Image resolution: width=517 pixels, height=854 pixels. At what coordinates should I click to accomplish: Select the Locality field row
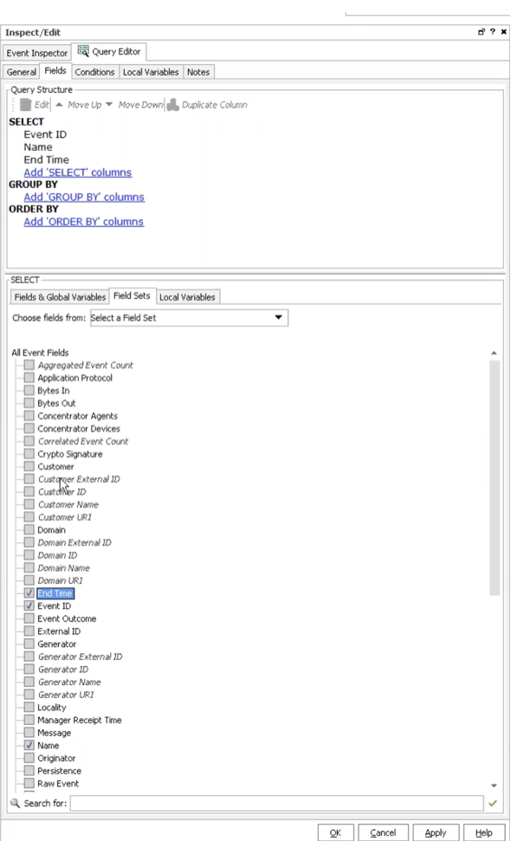click(52, 707)
